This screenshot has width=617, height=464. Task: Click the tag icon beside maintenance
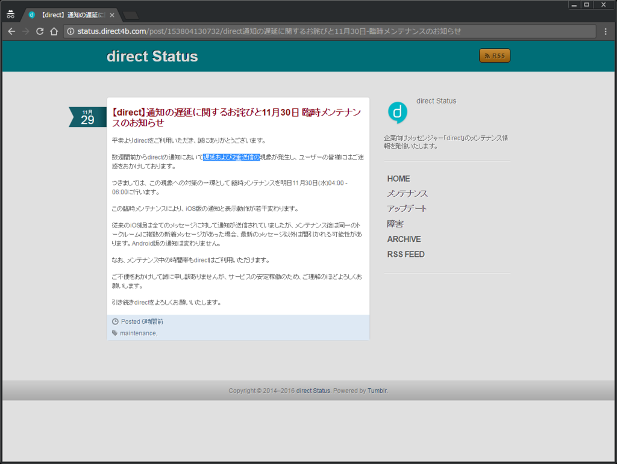point(115,333)
